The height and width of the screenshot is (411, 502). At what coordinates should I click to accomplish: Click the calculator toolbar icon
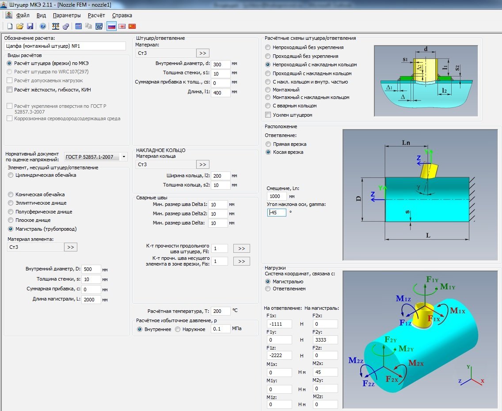pos(79,26)
